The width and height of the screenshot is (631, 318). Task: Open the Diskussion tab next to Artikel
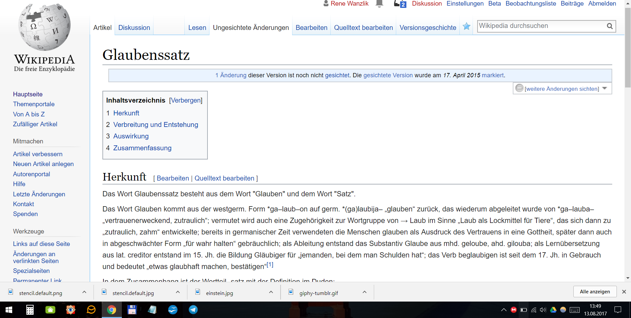tap(134, 28)
